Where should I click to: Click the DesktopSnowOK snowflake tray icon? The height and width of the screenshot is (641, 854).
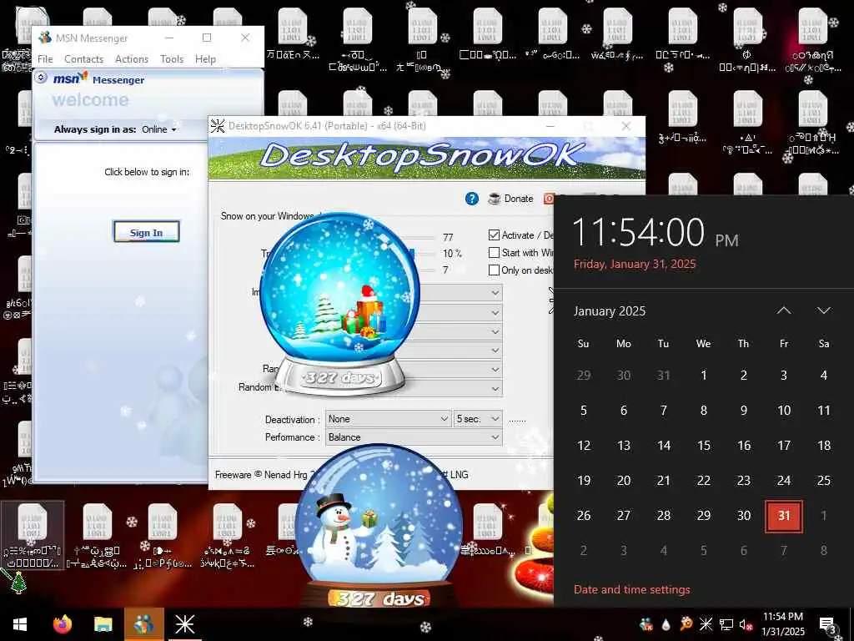(706, 624)
